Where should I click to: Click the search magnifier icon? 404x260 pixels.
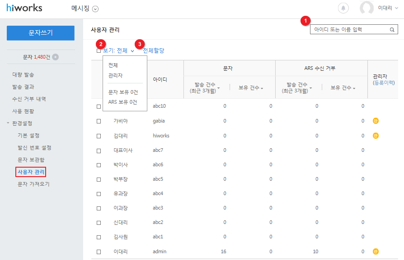pyautogui.click(x=393, y=30)
